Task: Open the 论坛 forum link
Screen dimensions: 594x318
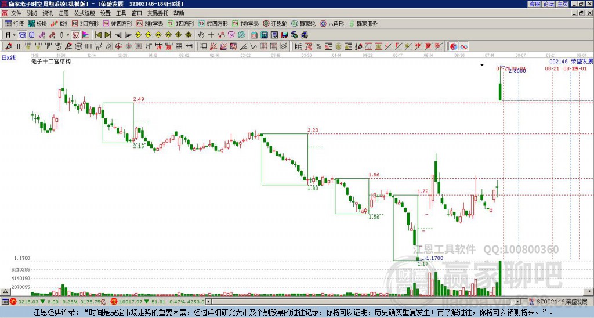Action: (549, 3)
